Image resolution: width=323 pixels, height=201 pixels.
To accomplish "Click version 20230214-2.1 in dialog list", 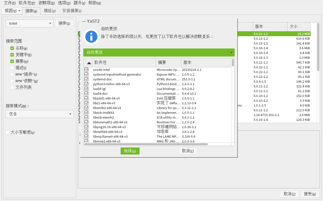I will pyautogui.click(x=192, y=70).
